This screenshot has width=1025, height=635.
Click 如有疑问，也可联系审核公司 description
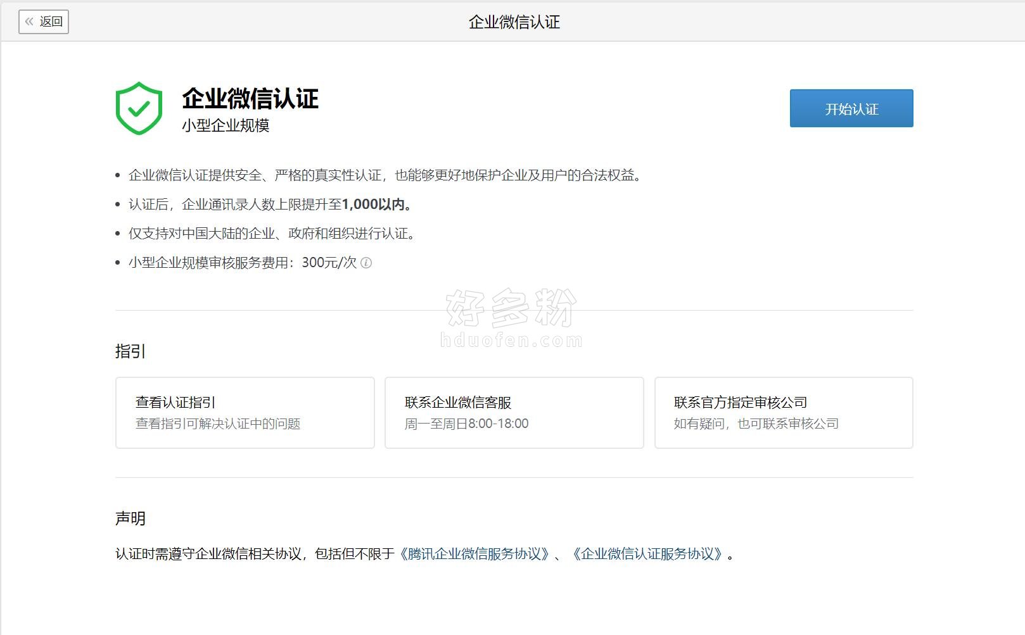click(756, 424)
